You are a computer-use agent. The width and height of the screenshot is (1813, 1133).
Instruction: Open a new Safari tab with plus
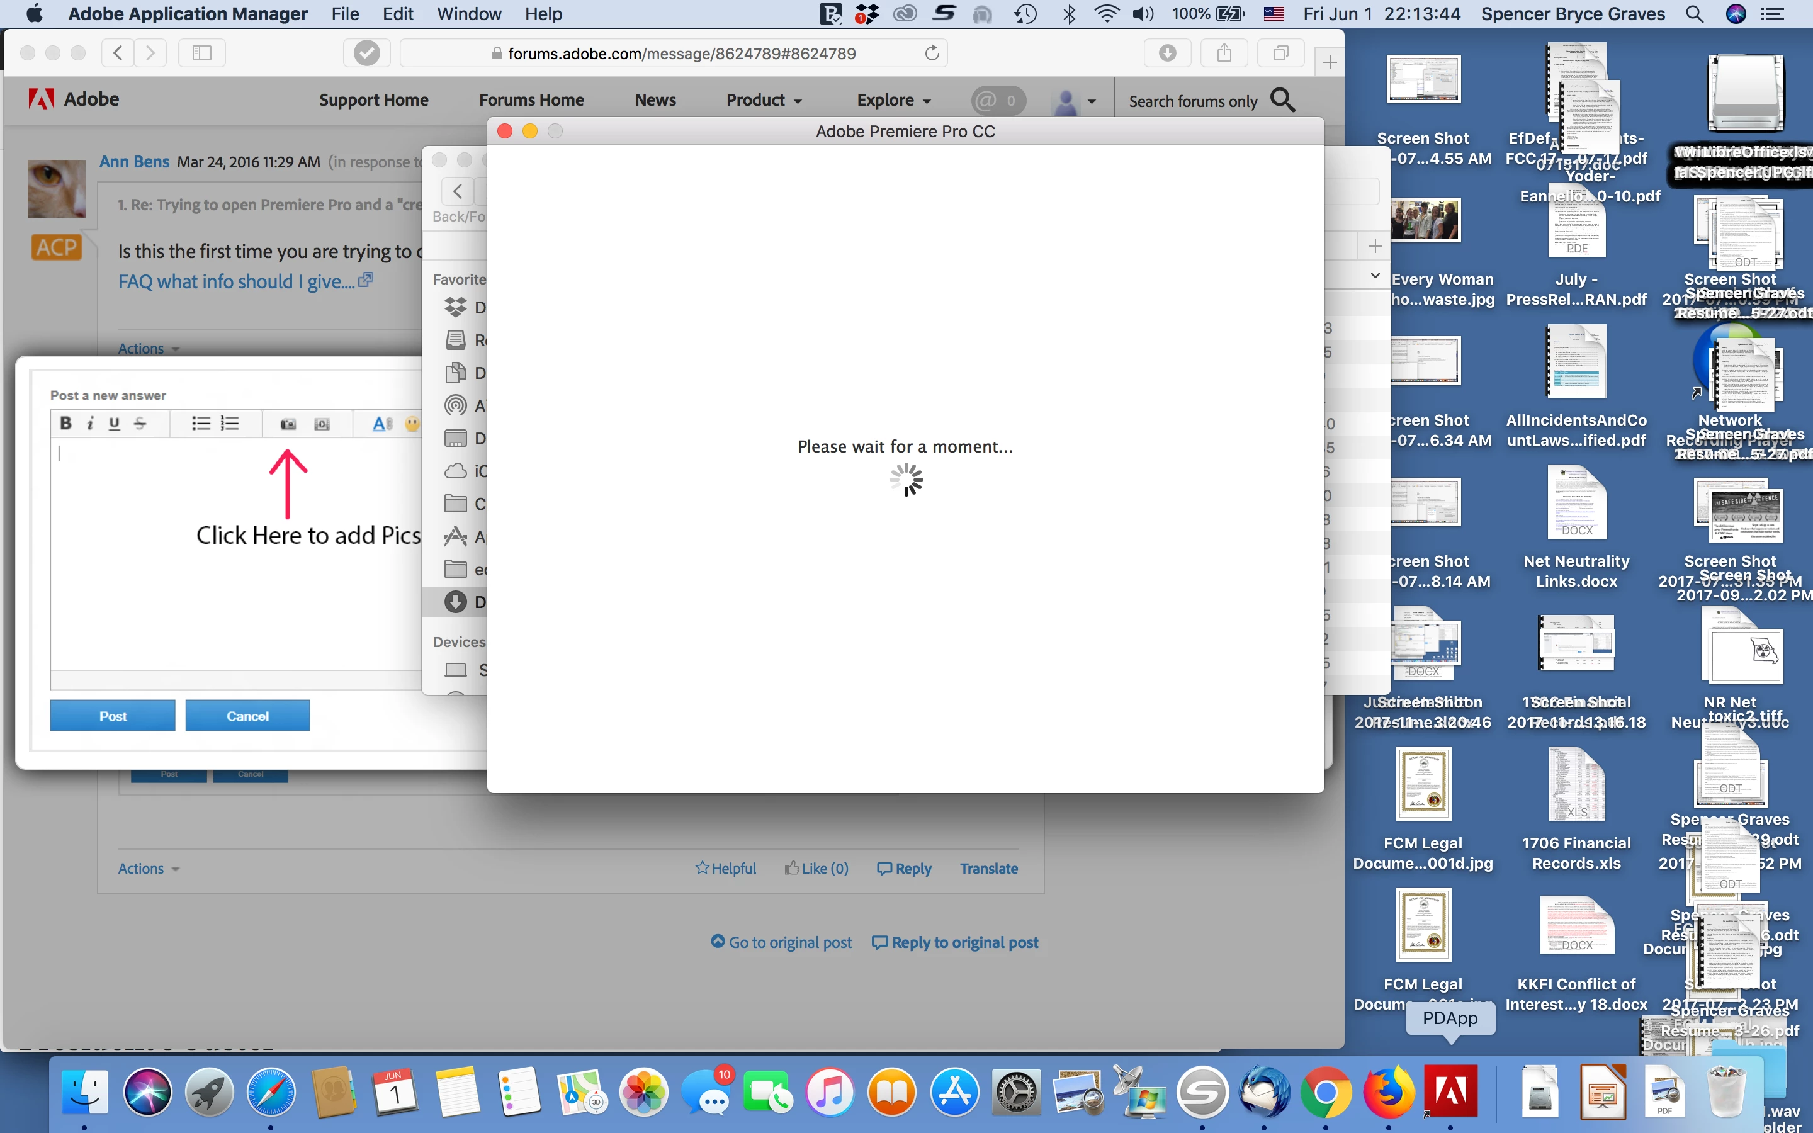click(1329, 62)
